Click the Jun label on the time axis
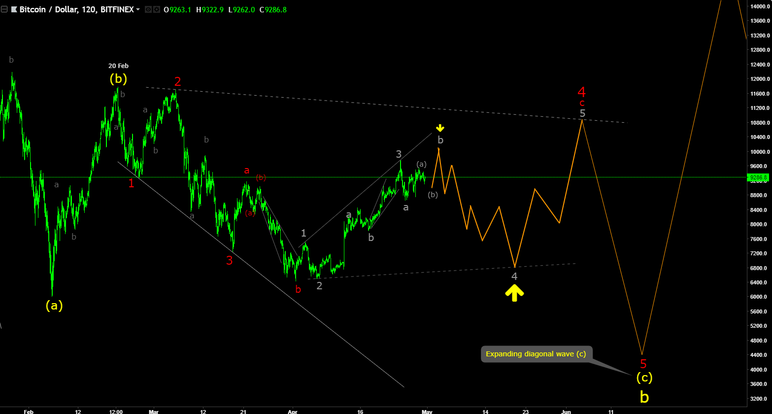Viewport: 772px width, 414px height. (566, 411)
